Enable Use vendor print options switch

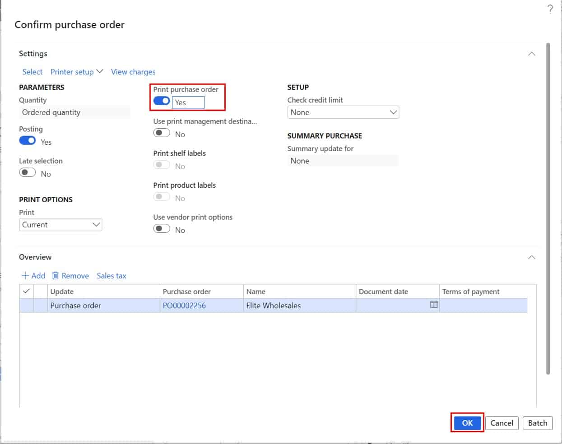pyautogui.click(x=162, y=229)
